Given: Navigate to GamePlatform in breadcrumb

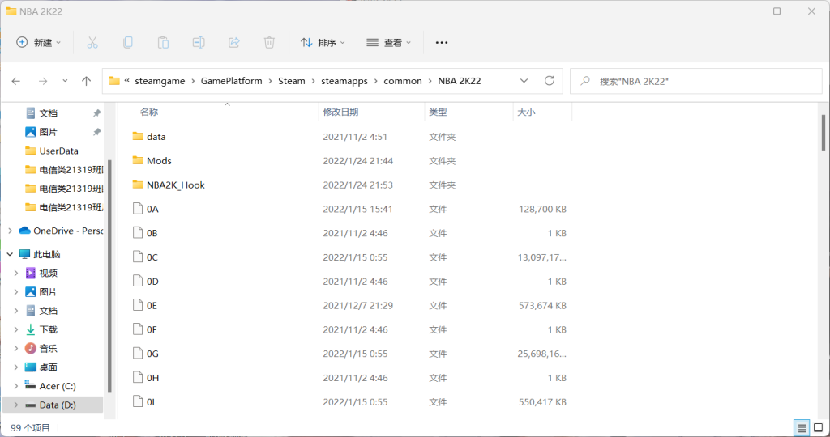Looking at the screenshot, I should tap(231, 81).
